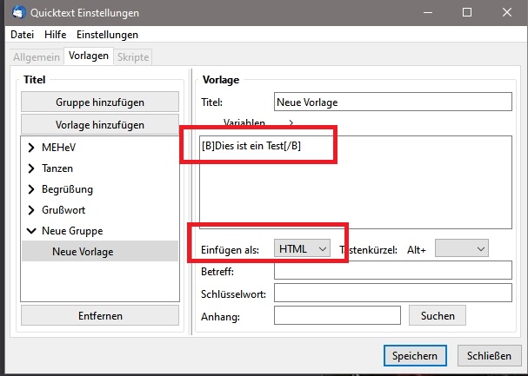
Task: Open the Alt+ shortcut key dropdown
Action: point(462,248)
